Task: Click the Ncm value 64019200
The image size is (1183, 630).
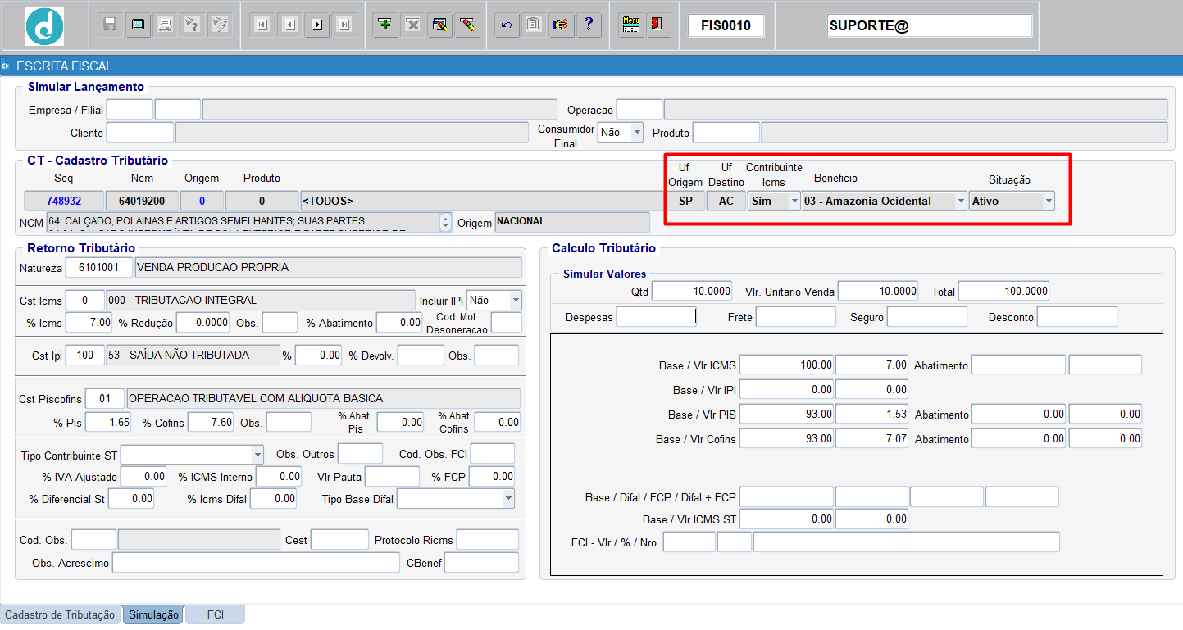Action: [x=142, y=201]
